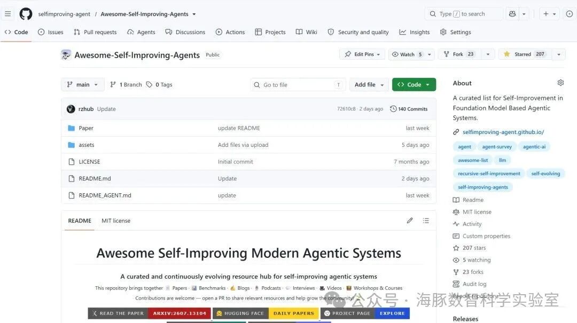Open the README outline list icon
Image resolution: width=577 pixels, height=323 pixels.
pyautogui.click(x=426, y=220)
